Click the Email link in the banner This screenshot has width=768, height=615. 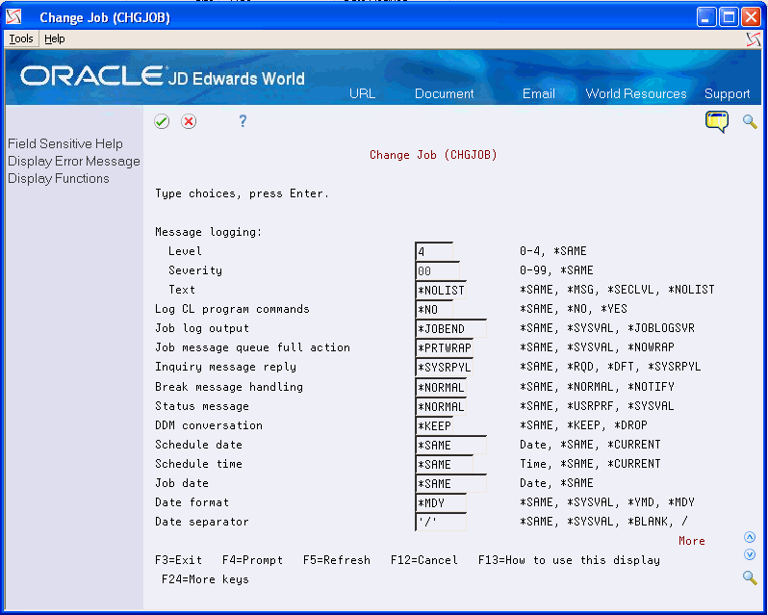pyautogui.click(x=539, y=93)
